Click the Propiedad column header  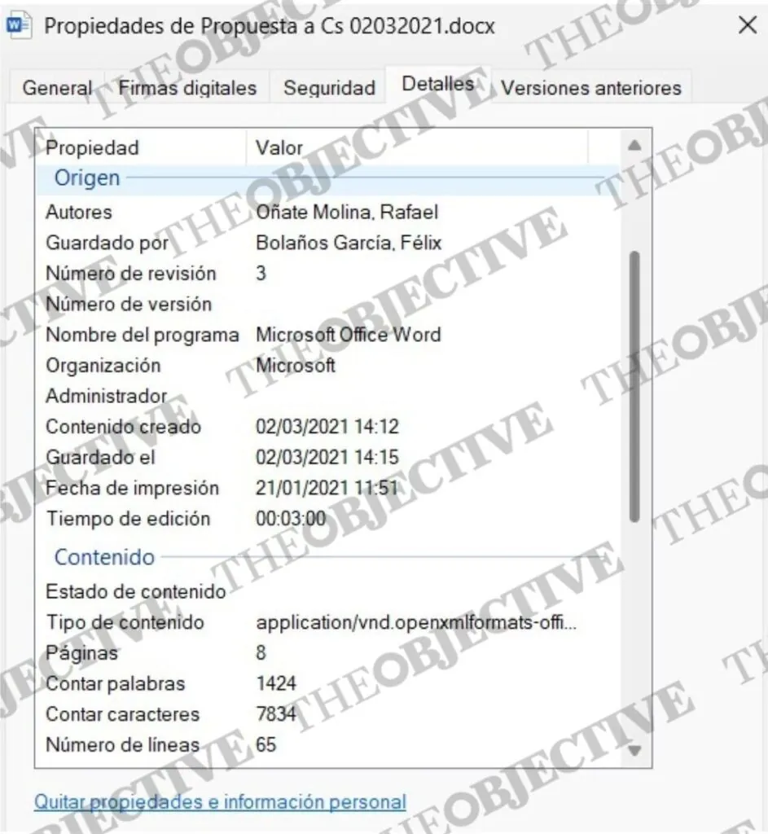92,147
